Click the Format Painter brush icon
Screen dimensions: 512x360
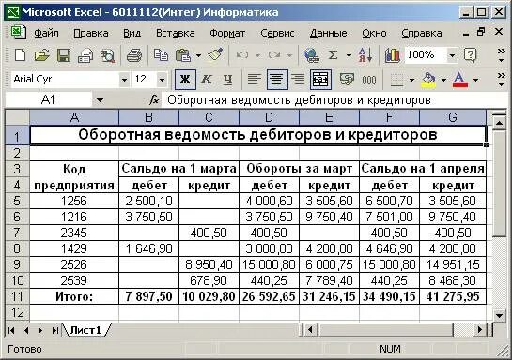click(215, 55)
